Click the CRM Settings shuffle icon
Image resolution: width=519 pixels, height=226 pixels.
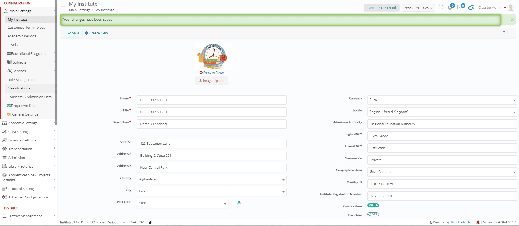[4, 132]
